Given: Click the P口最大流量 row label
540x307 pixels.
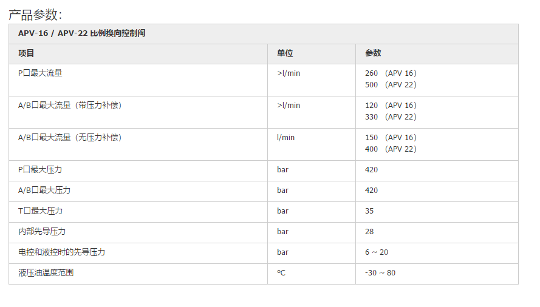Looking at the screenshot, I should [40, 73].
